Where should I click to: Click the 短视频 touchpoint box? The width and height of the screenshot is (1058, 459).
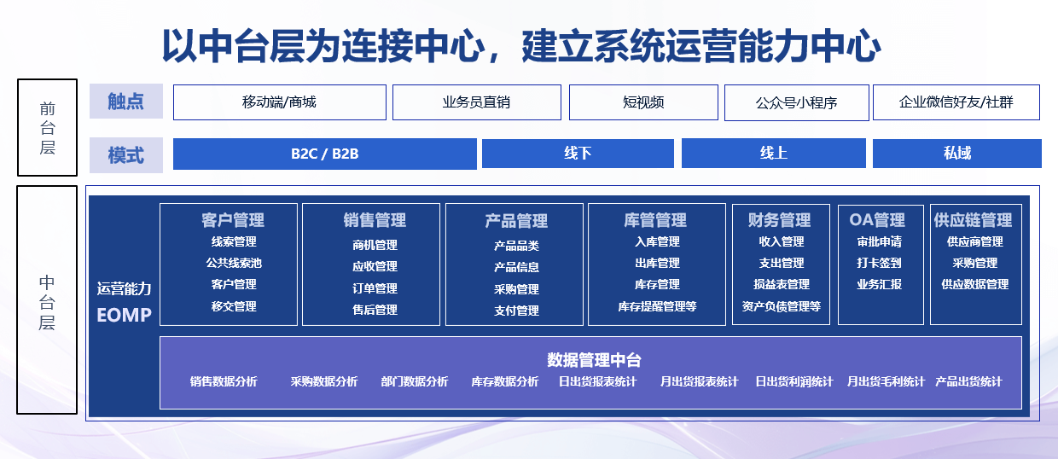pos(643,102)
